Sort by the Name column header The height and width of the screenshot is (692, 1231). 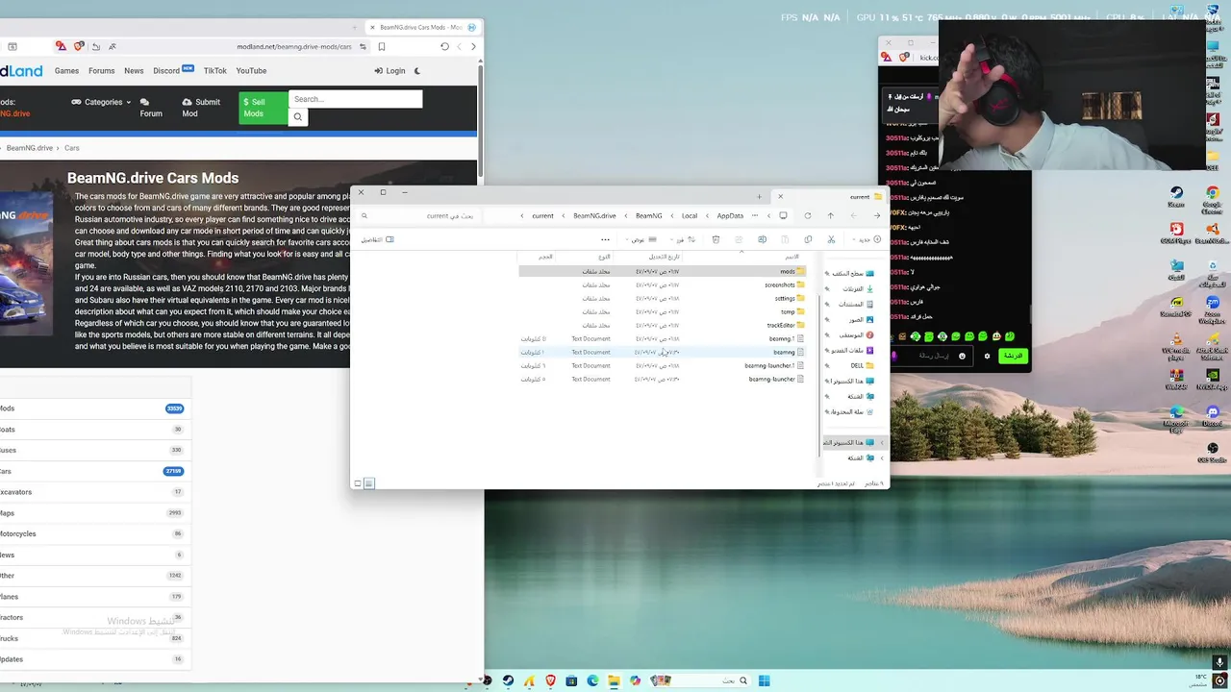pos(791,257)
